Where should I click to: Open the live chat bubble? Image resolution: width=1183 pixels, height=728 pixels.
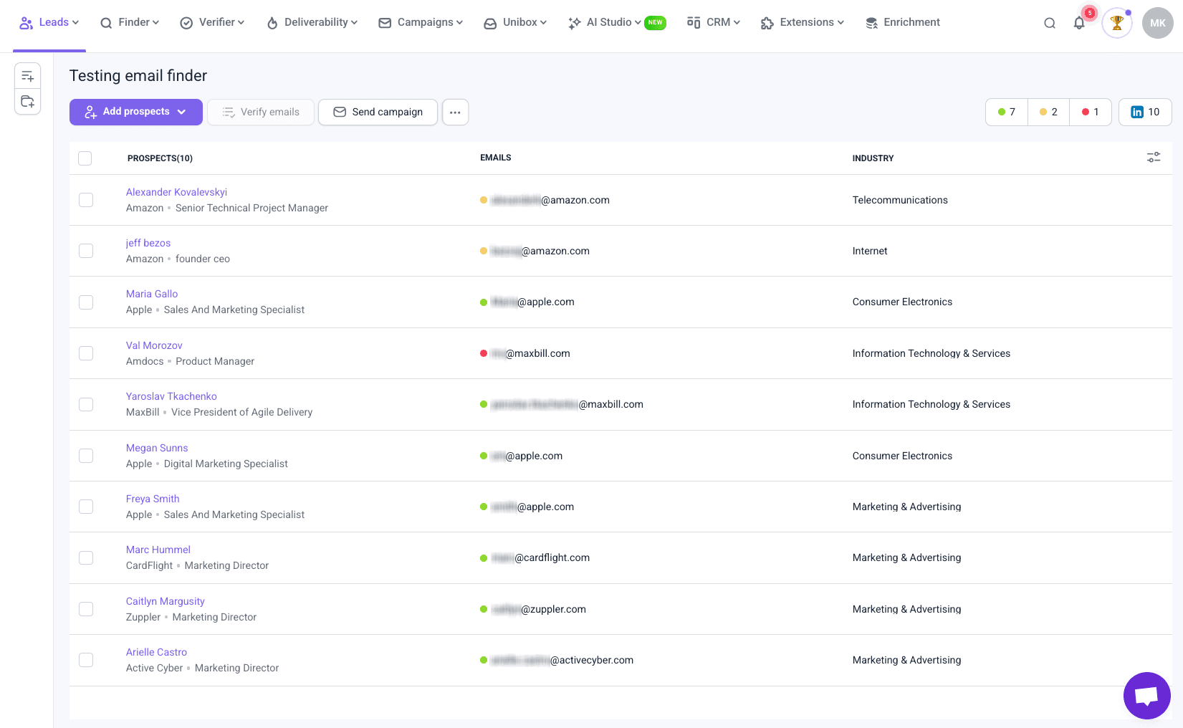click(x=1146, y=695)
